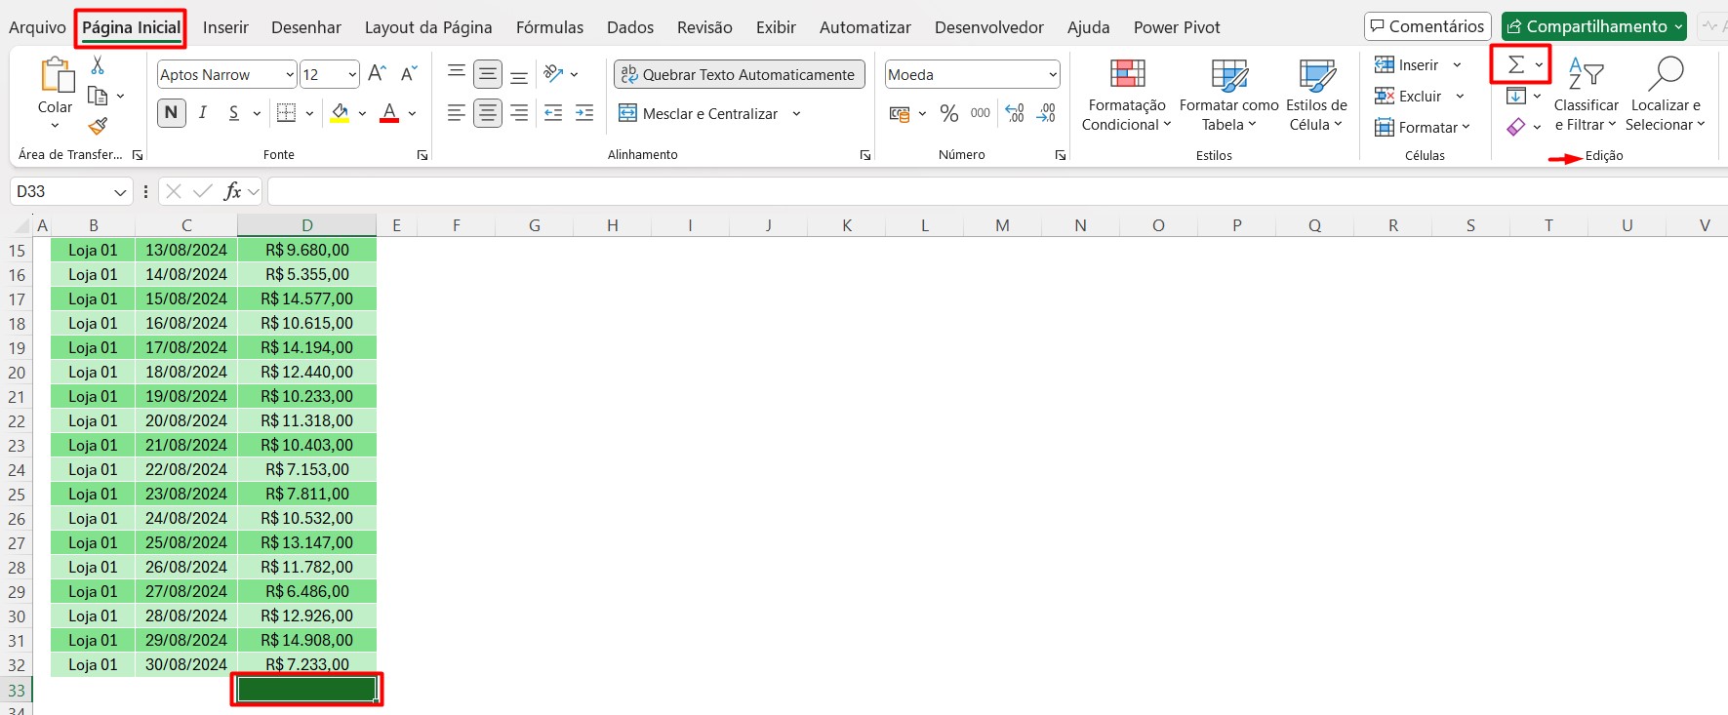
Task: Expand Estilos de Célula
Action: pyautogui.click(x=1316, y=94)
